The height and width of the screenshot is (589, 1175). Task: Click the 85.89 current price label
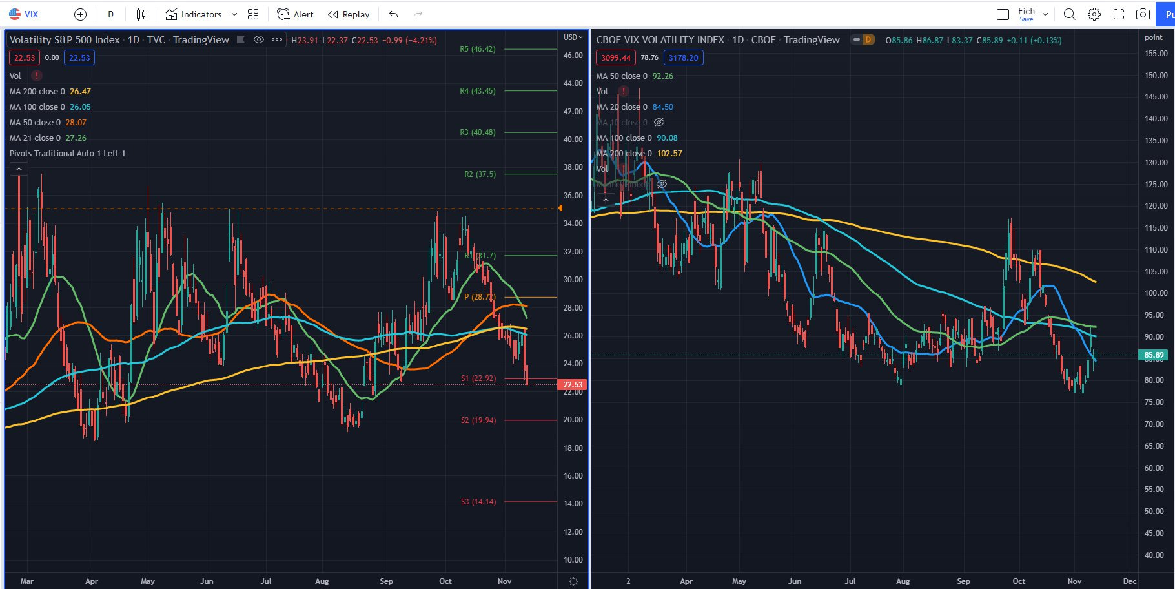coord(1154,355)
